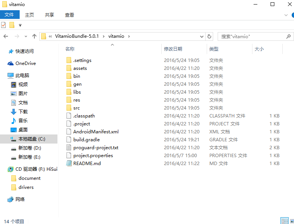
Task: Open the 文件 ribbon tab
Action: coord(9,15)
